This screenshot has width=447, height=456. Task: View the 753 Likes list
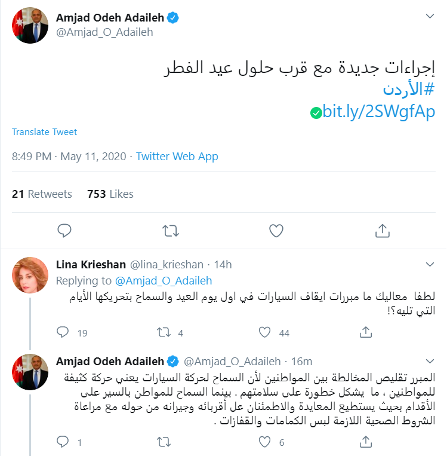pos(110,194)
